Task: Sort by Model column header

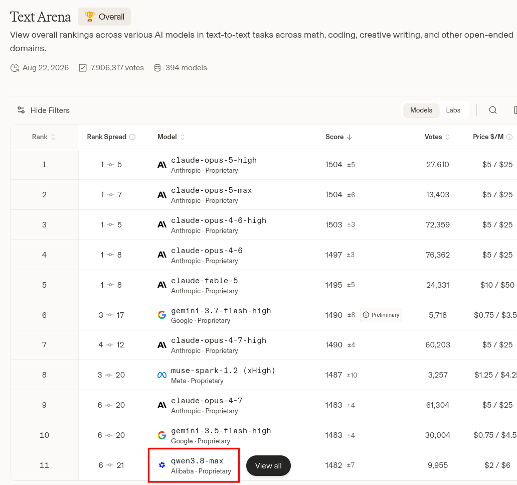Action: pos(171,137)
